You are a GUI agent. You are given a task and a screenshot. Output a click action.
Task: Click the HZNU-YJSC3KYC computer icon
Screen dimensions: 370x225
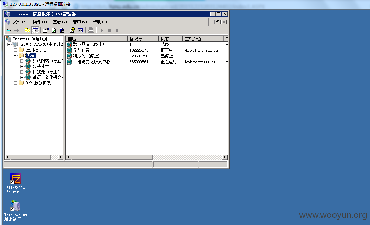15,44
